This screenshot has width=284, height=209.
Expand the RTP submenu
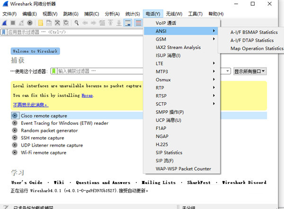[181, 87]
